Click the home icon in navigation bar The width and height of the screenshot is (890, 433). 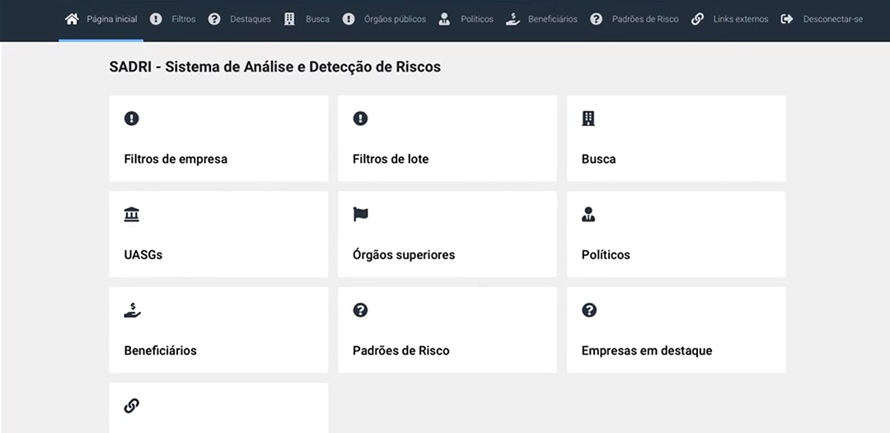click(x=72, y=19)
